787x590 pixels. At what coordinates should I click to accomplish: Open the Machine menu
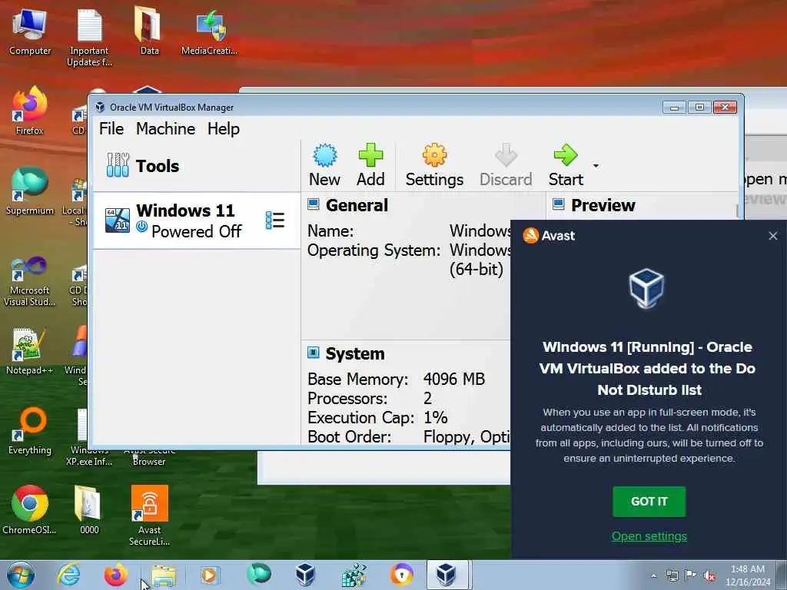[166, 129]
